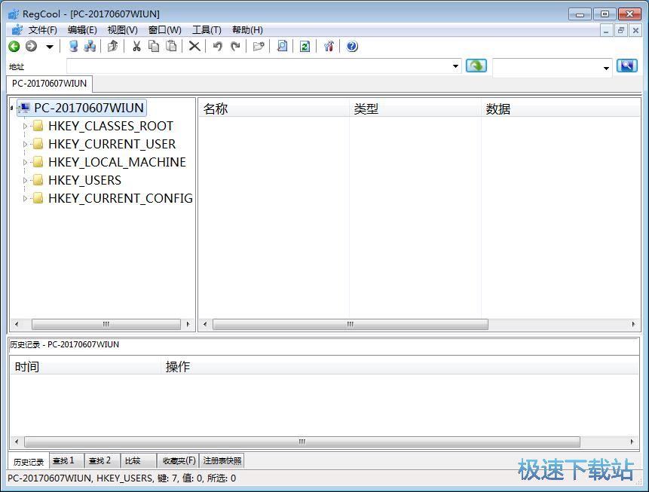Open the Find magnifier toolbar icon
Screen dimensions: 649x492
(282, 47)
